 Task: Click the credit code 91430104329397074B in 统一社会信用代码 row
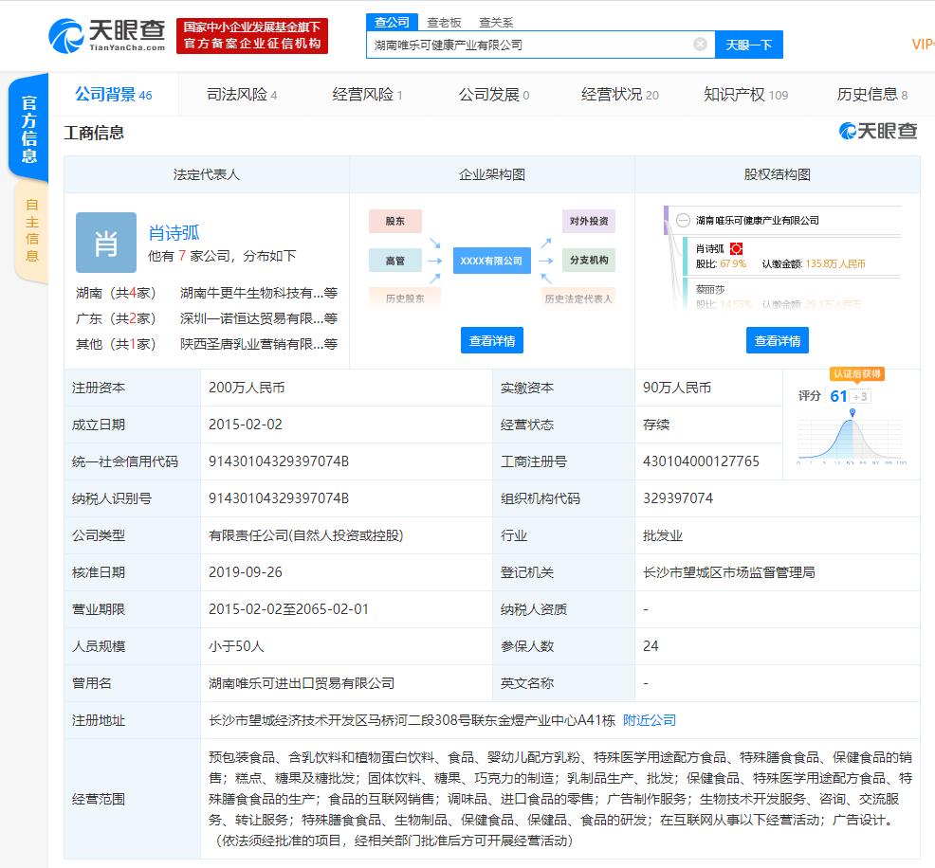point(279,461)
